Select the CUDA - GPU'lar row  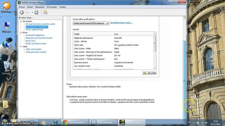click(x=113, y=41)
